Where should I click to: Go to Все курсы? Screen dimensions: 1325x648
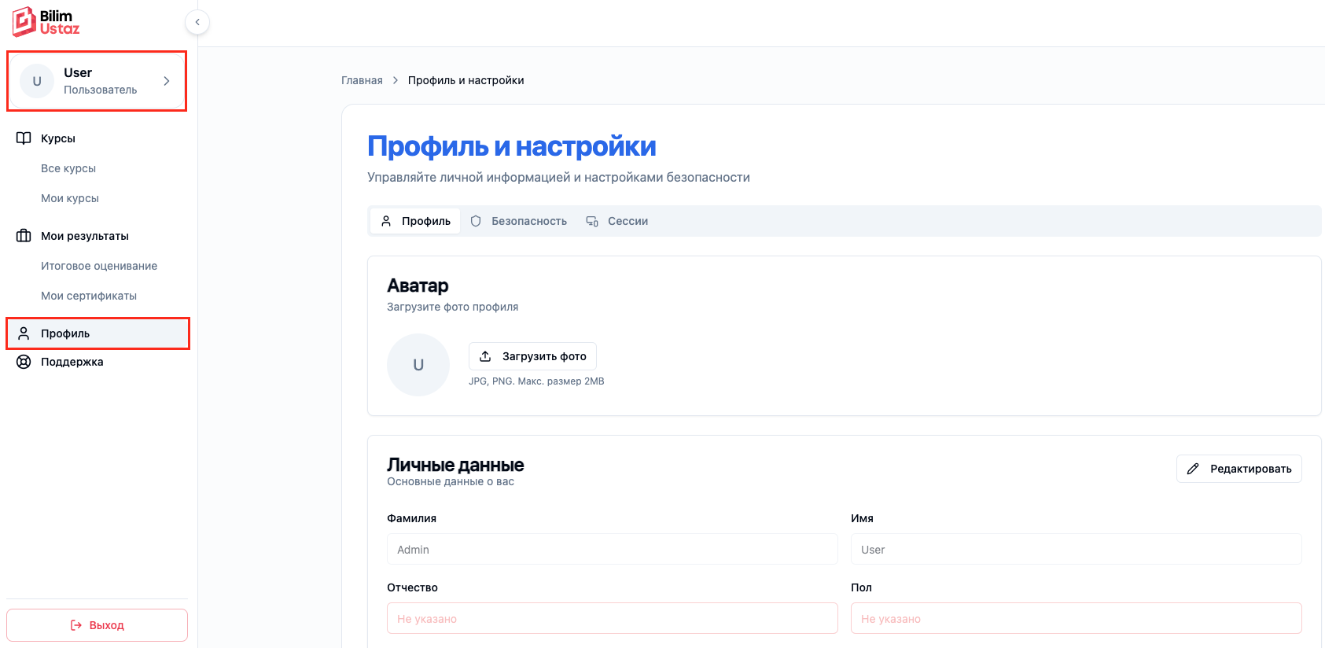(x=68, y=168)
